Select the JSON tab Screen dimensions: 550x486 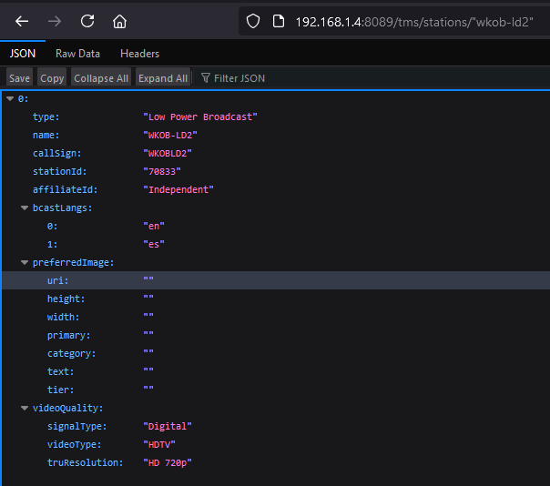22,54
